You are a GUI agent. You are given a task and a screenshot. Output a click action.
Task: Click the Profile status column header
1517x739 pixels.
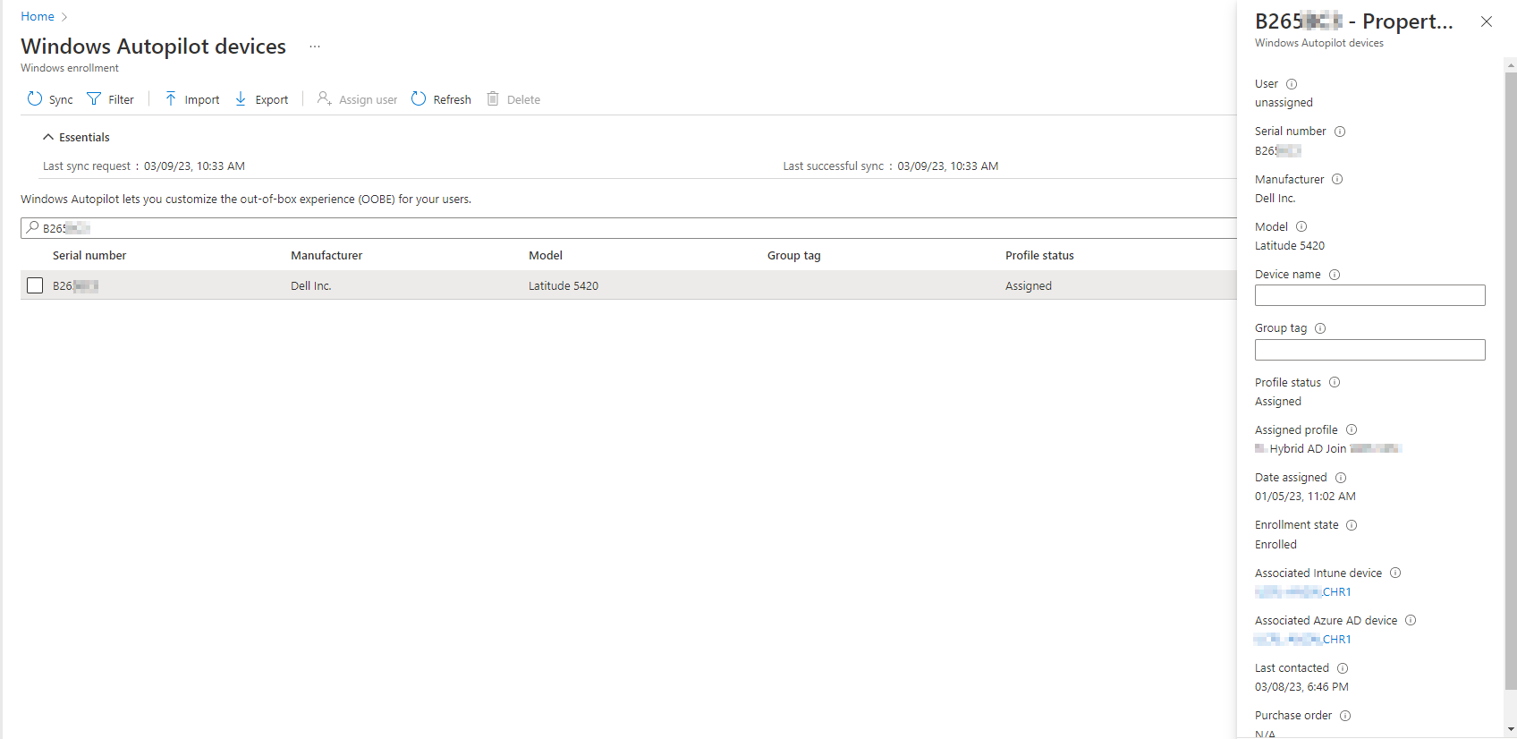tap(1039, 256)
